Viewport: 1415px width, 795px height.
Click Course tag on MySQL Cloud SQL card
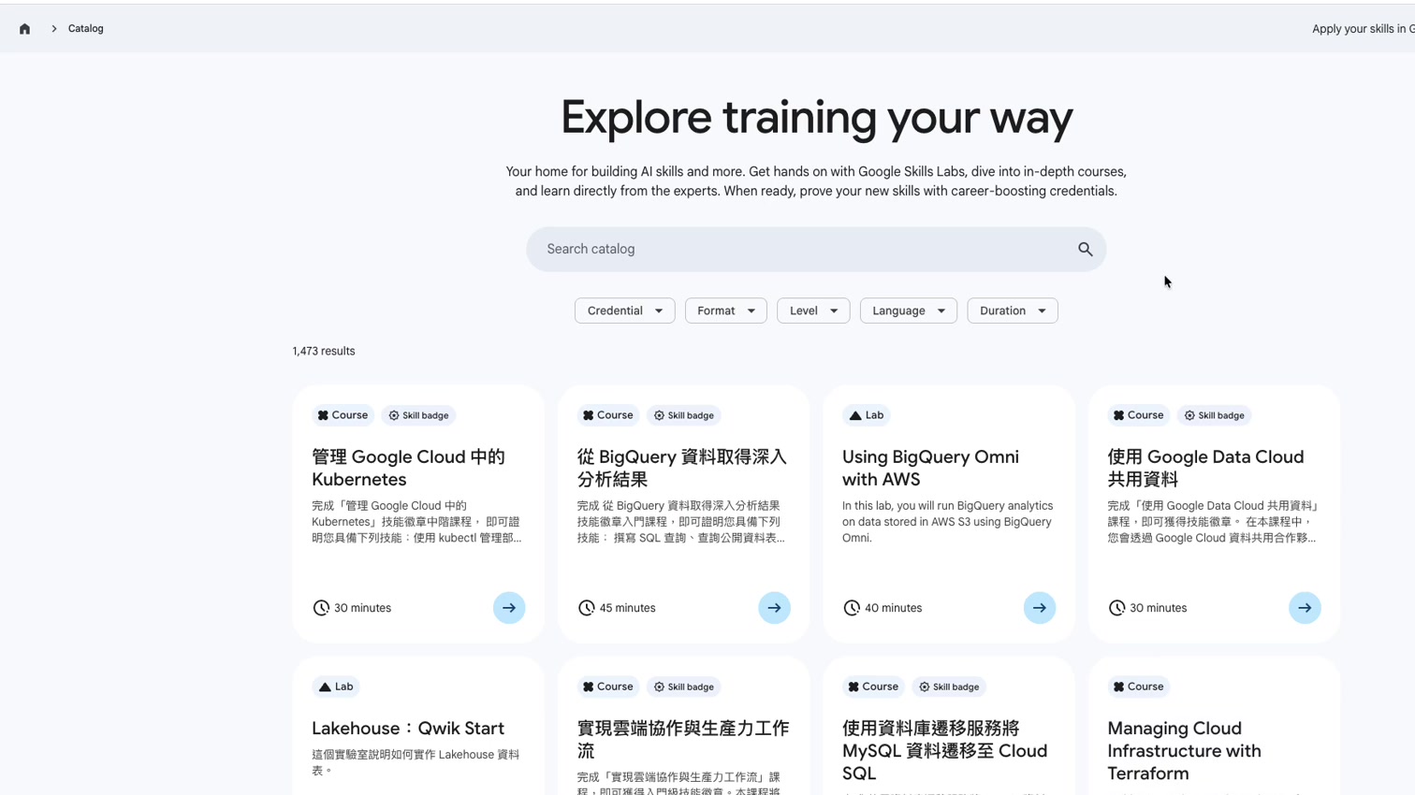(x=873, y=687)
